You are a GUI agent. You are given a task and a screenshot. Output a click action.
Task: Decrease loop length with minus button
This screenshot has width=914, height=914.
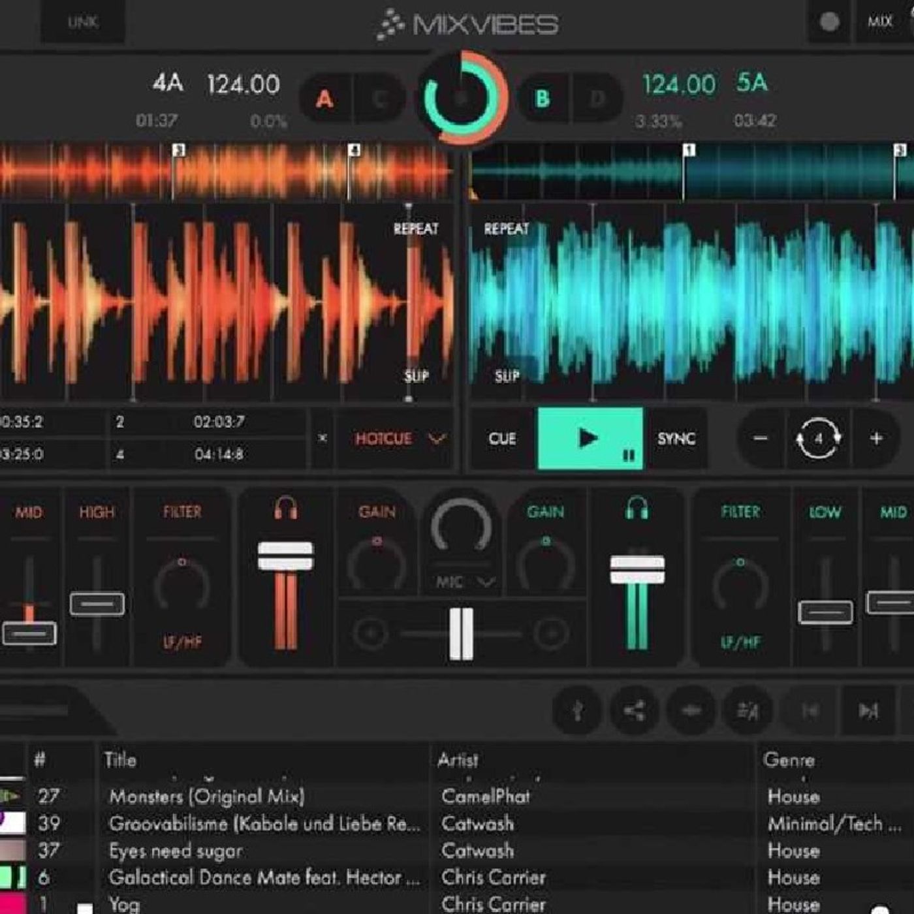tap(761, 439)
